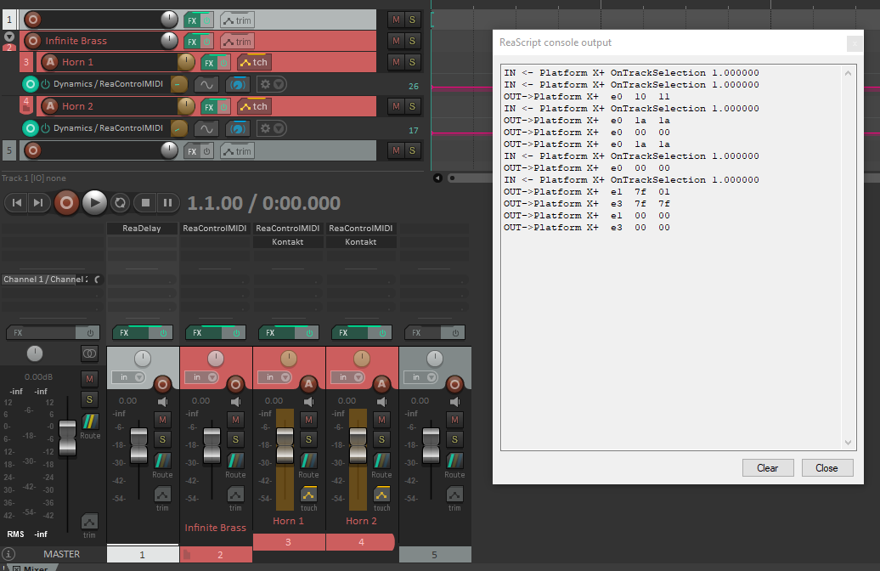Click master channel output 'Channel 1 / Channel 2' field
Viewport: 880px width, 571px height.
click(x=47, y=280)
